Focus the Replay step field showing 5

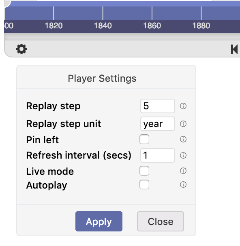point(158,106)
